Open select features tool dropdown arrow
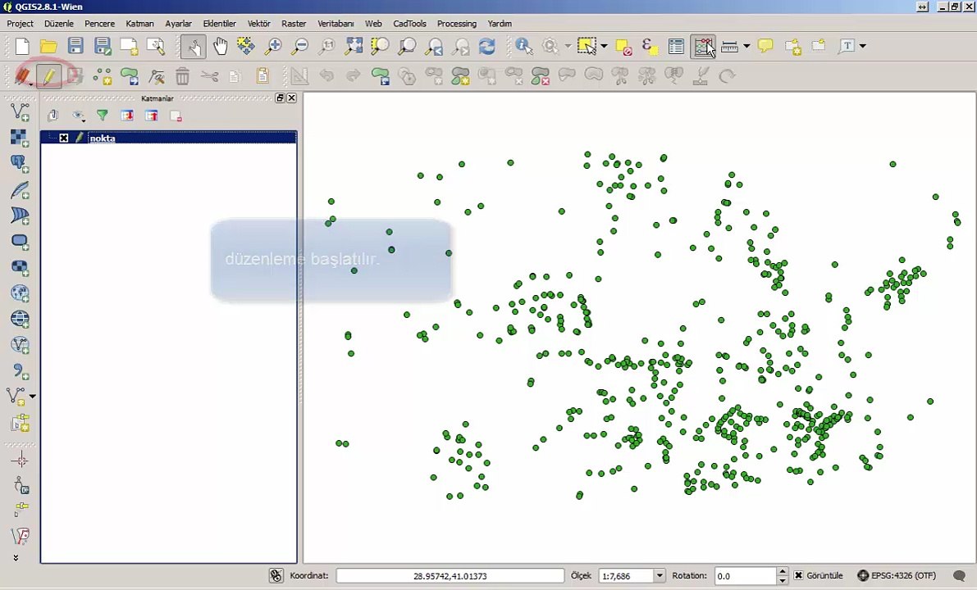 click(x=604, y=46)
